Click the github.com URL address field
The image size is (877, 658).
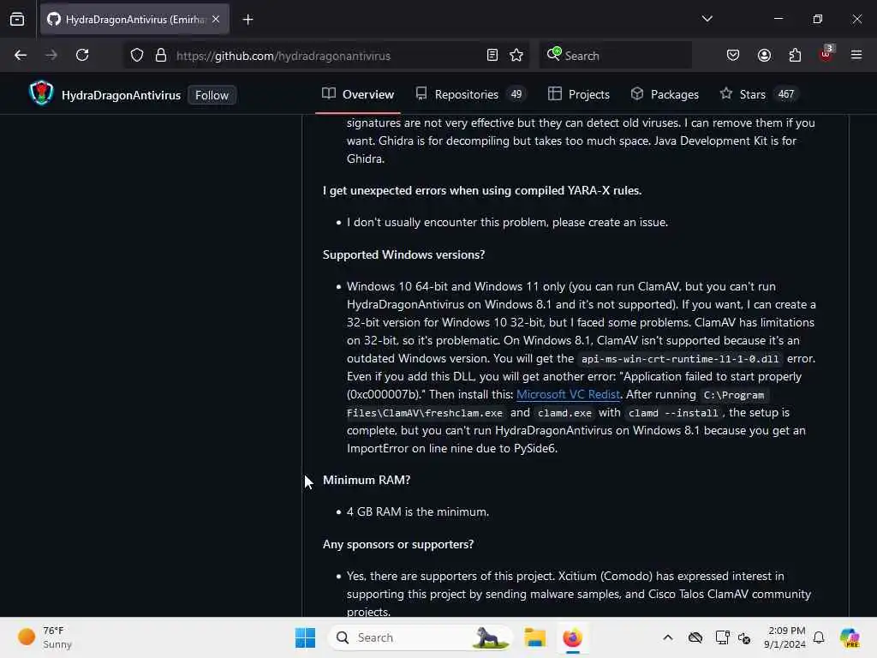click(327, 56)
